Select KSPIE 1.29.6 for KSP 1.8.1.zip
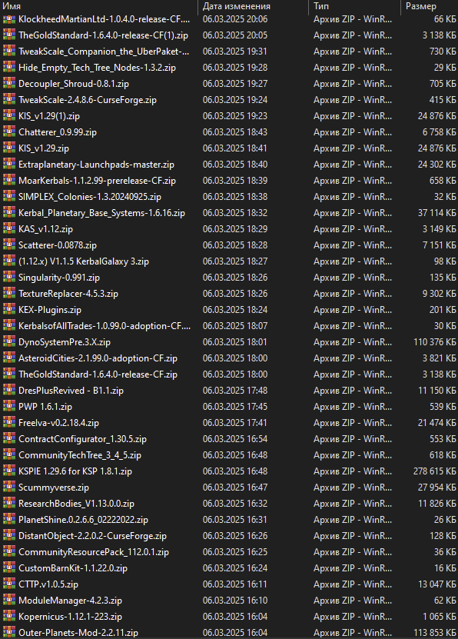 [x=75, y=471]
